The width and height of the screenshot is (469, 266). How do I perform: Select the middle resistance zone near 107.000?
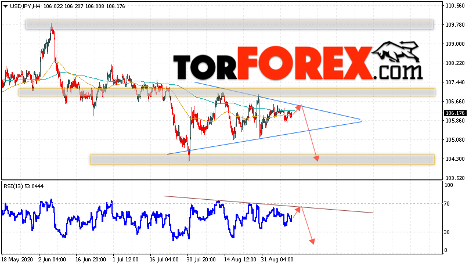point(227,92)
